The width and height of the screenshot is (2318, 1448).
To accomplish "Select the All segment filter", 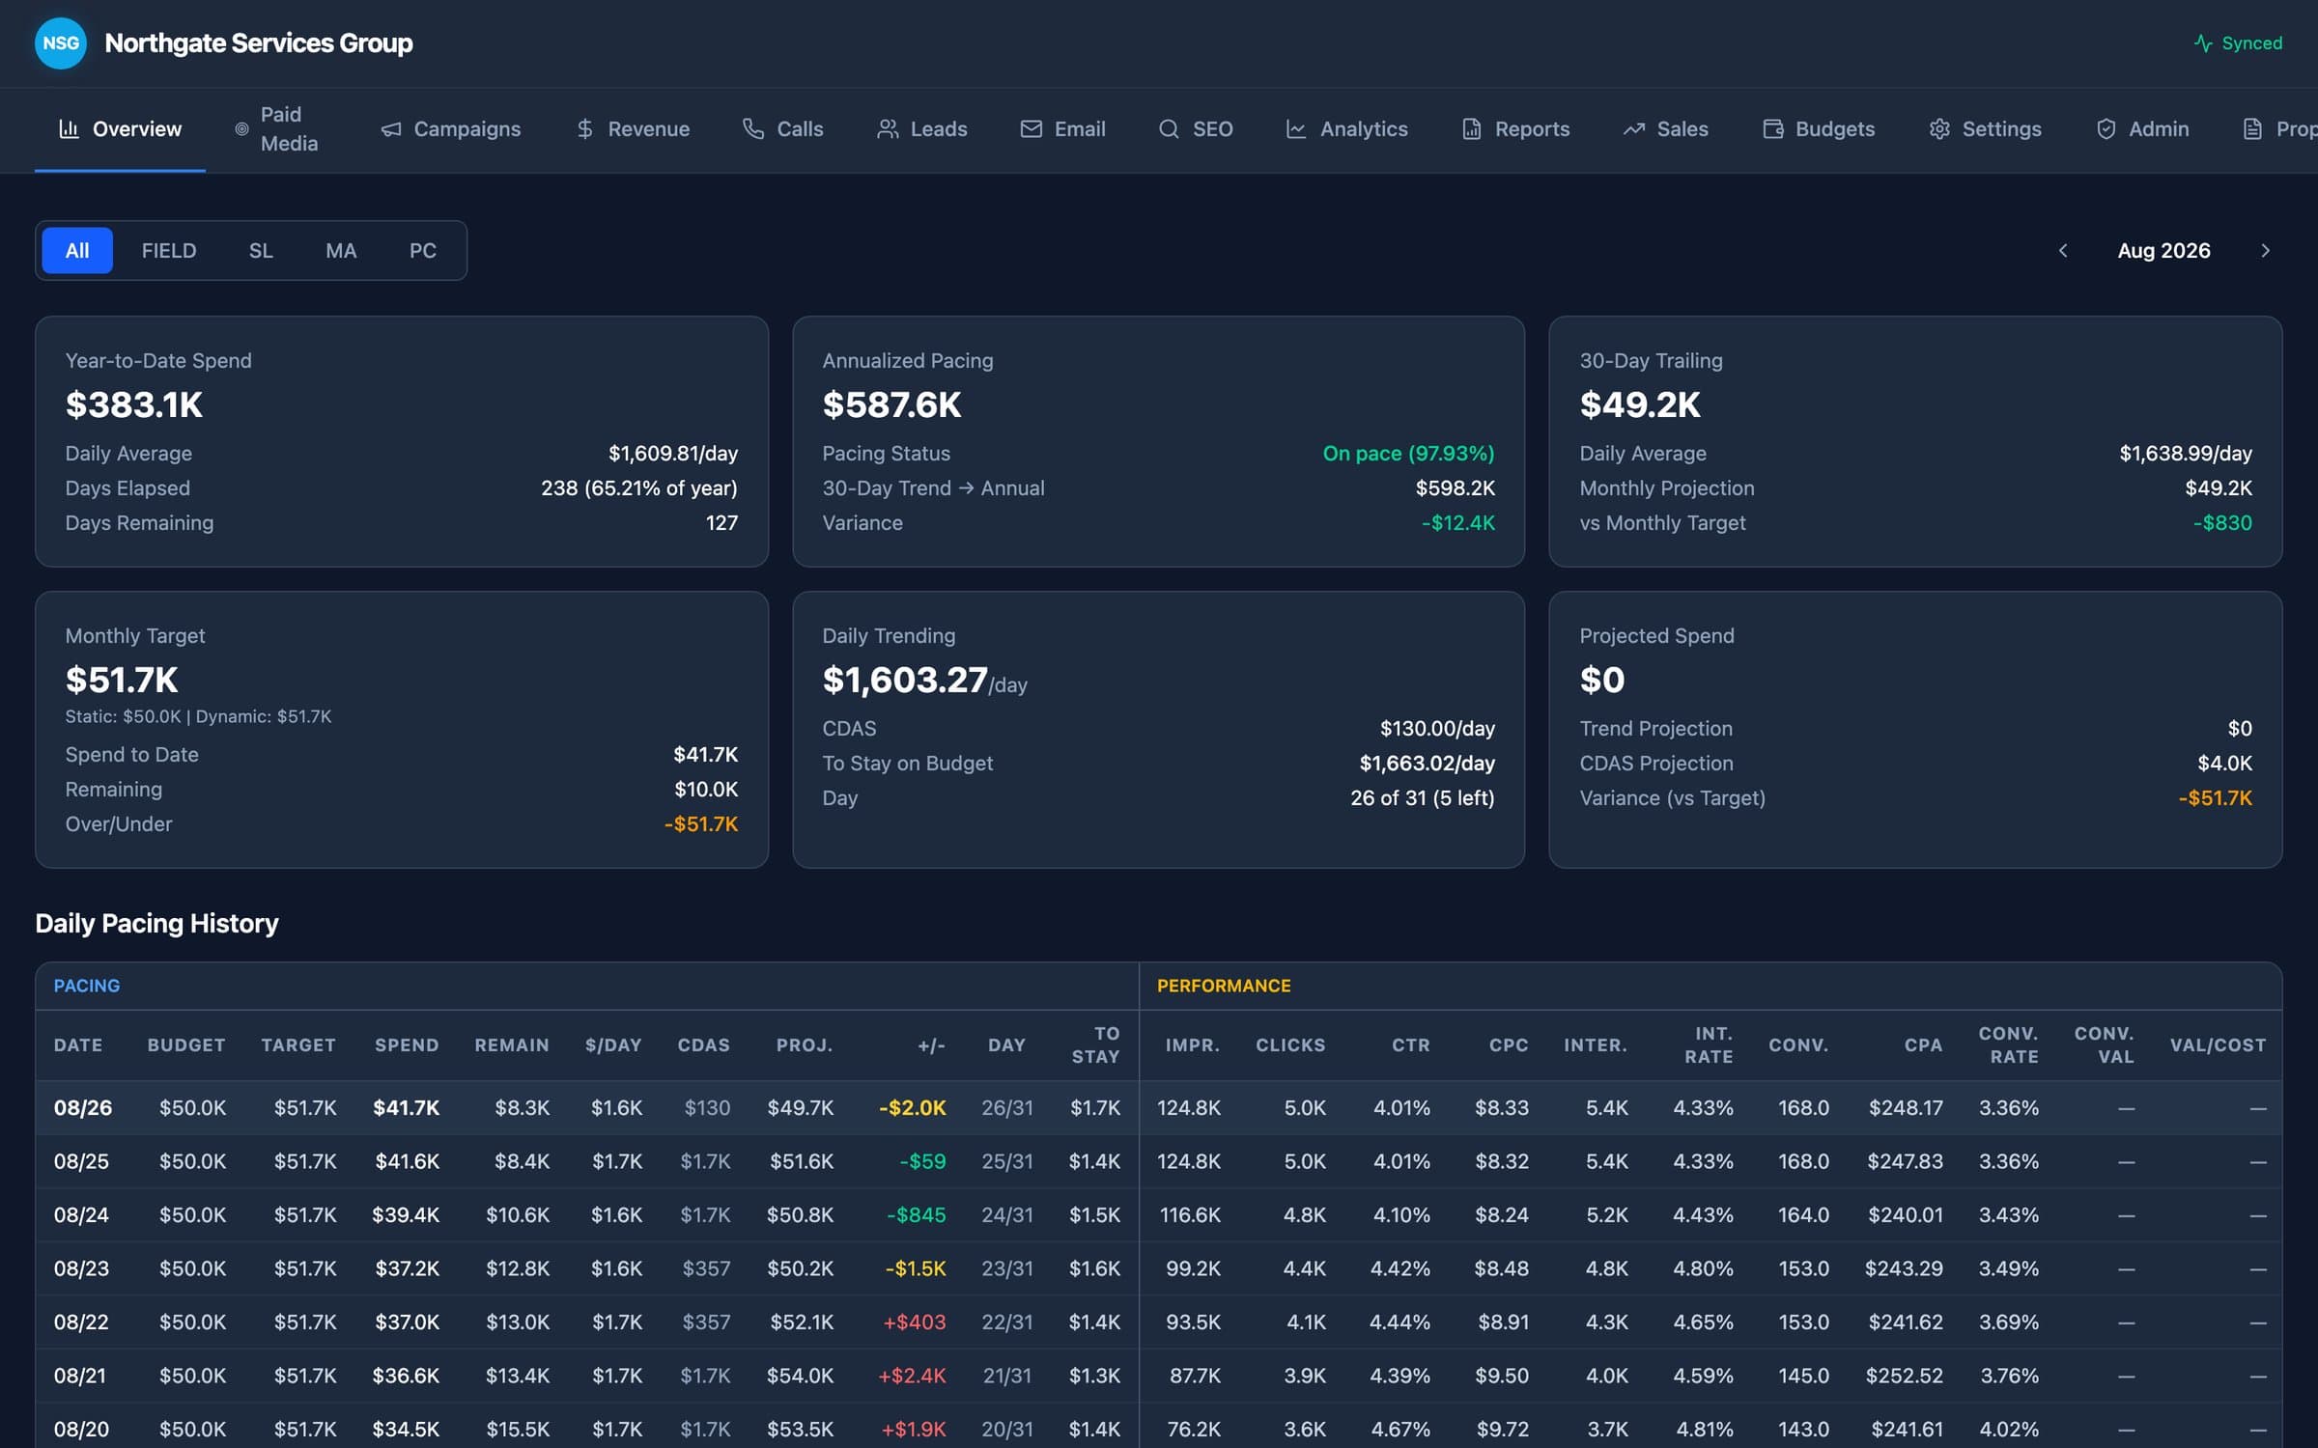I will click(x=77, y=251).
